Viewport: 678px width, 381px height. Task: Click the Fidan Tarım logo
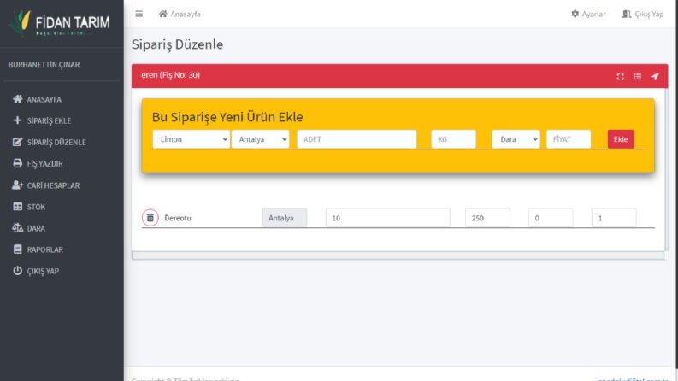pos(59,22)
